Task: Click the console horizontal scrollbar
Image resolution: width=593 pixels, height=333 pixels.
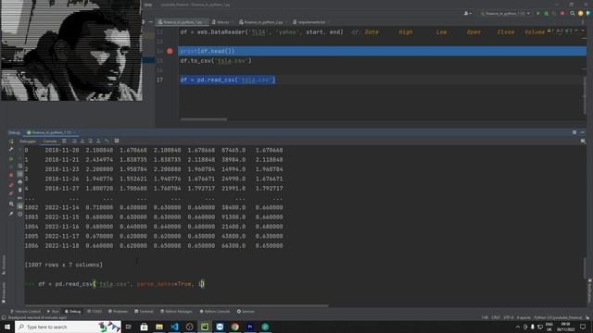Action: [176, 305]
